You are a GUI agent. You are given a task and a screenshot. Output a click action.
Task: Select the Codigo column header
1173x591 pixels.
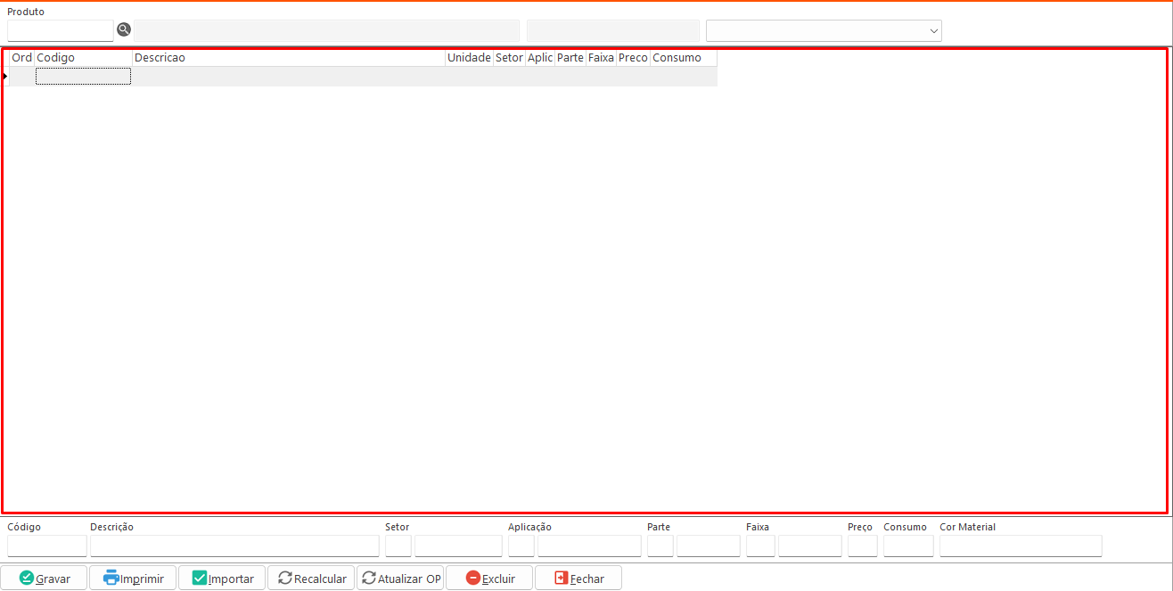click(x=83, y=58)
